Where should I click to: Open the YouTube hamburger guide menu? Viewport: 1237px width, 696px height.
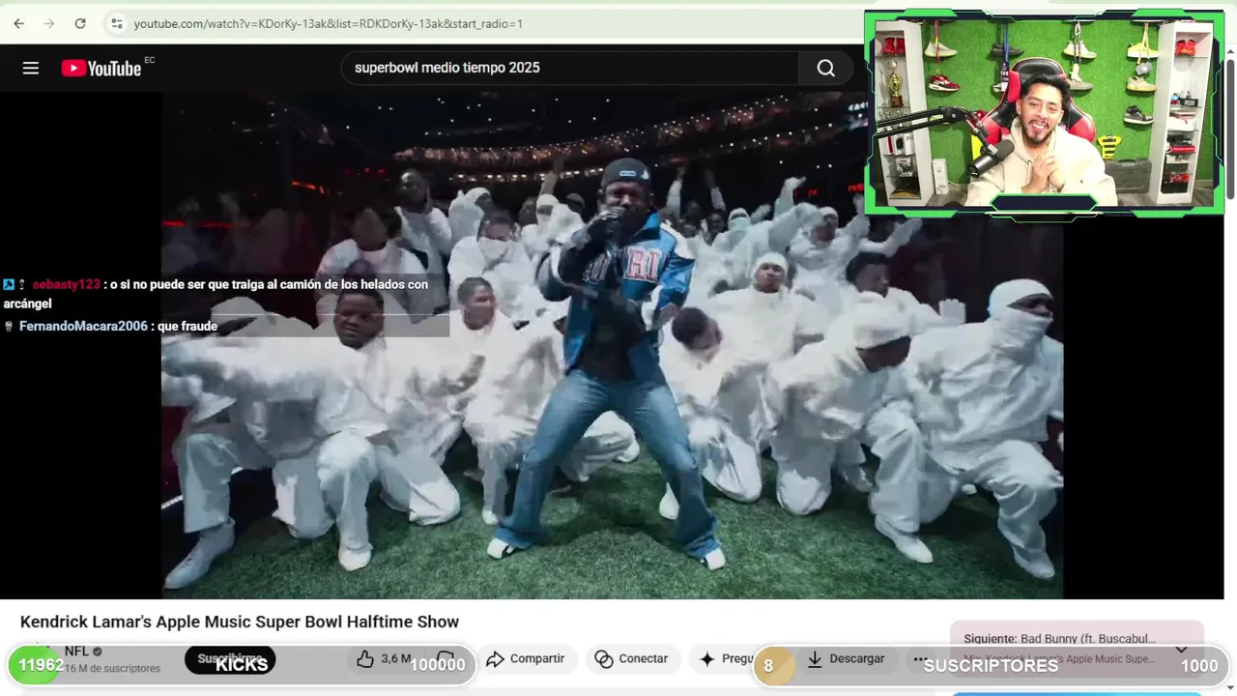(31, 68)
